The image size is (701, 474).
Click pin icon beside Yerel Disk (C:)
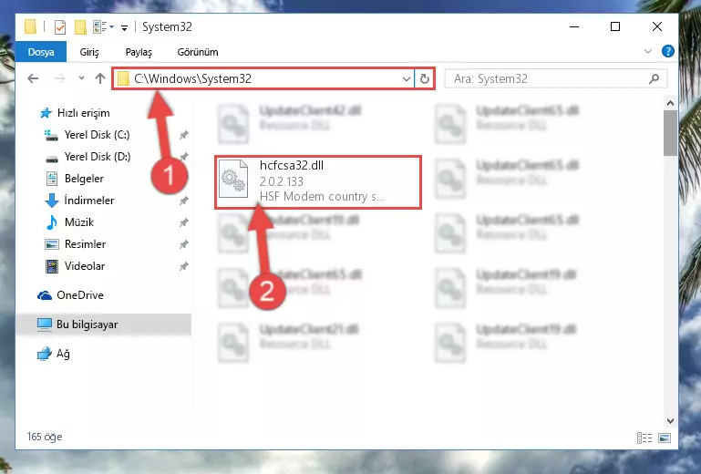[184, 135]
